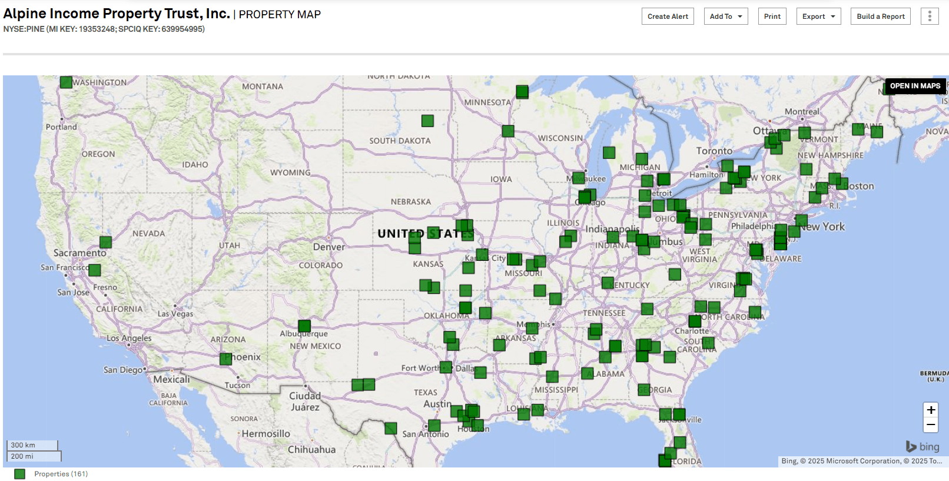Viewport: 949px width, 481px height.
Task: Click the Properties (161) legend label
Action: pos(61,474)
